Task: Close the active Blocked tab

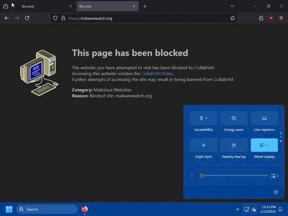Action: [134, 6]
